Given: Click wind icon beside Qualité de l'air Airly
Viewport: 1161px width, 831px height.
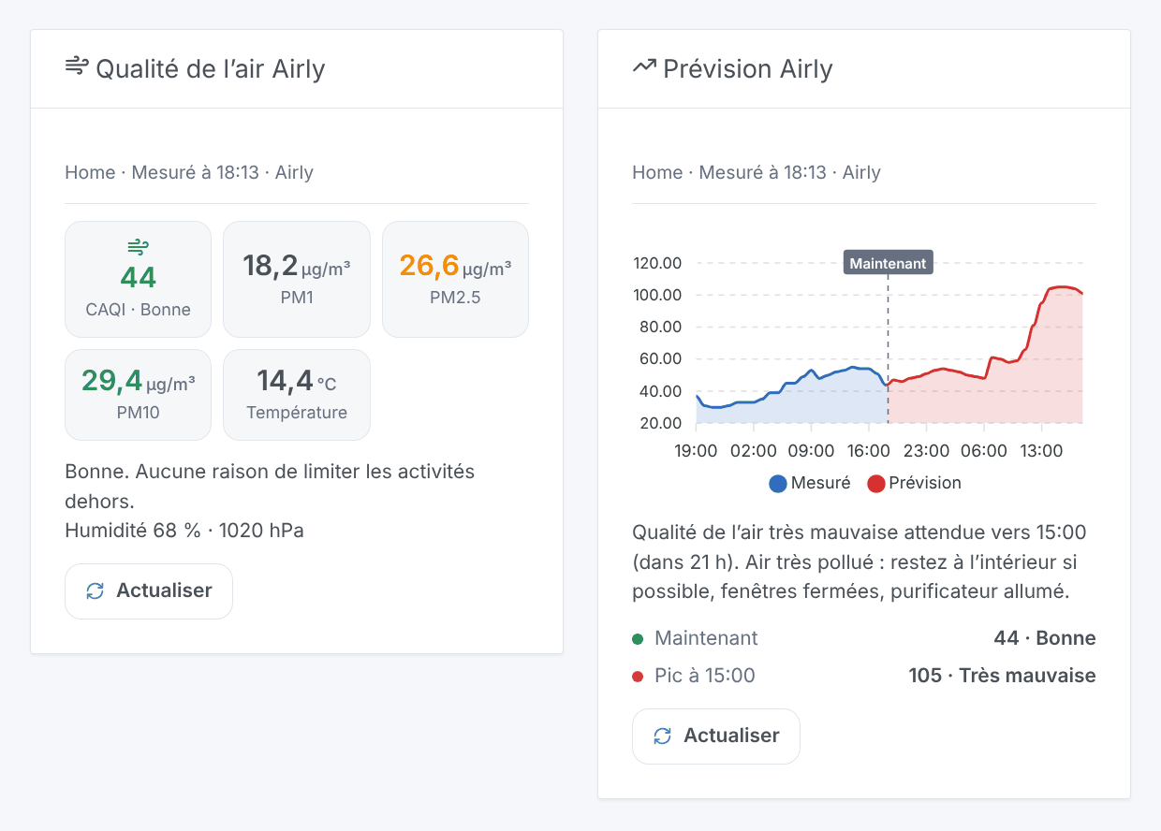Looking at the screenshot, I should (x=77, y=66).
